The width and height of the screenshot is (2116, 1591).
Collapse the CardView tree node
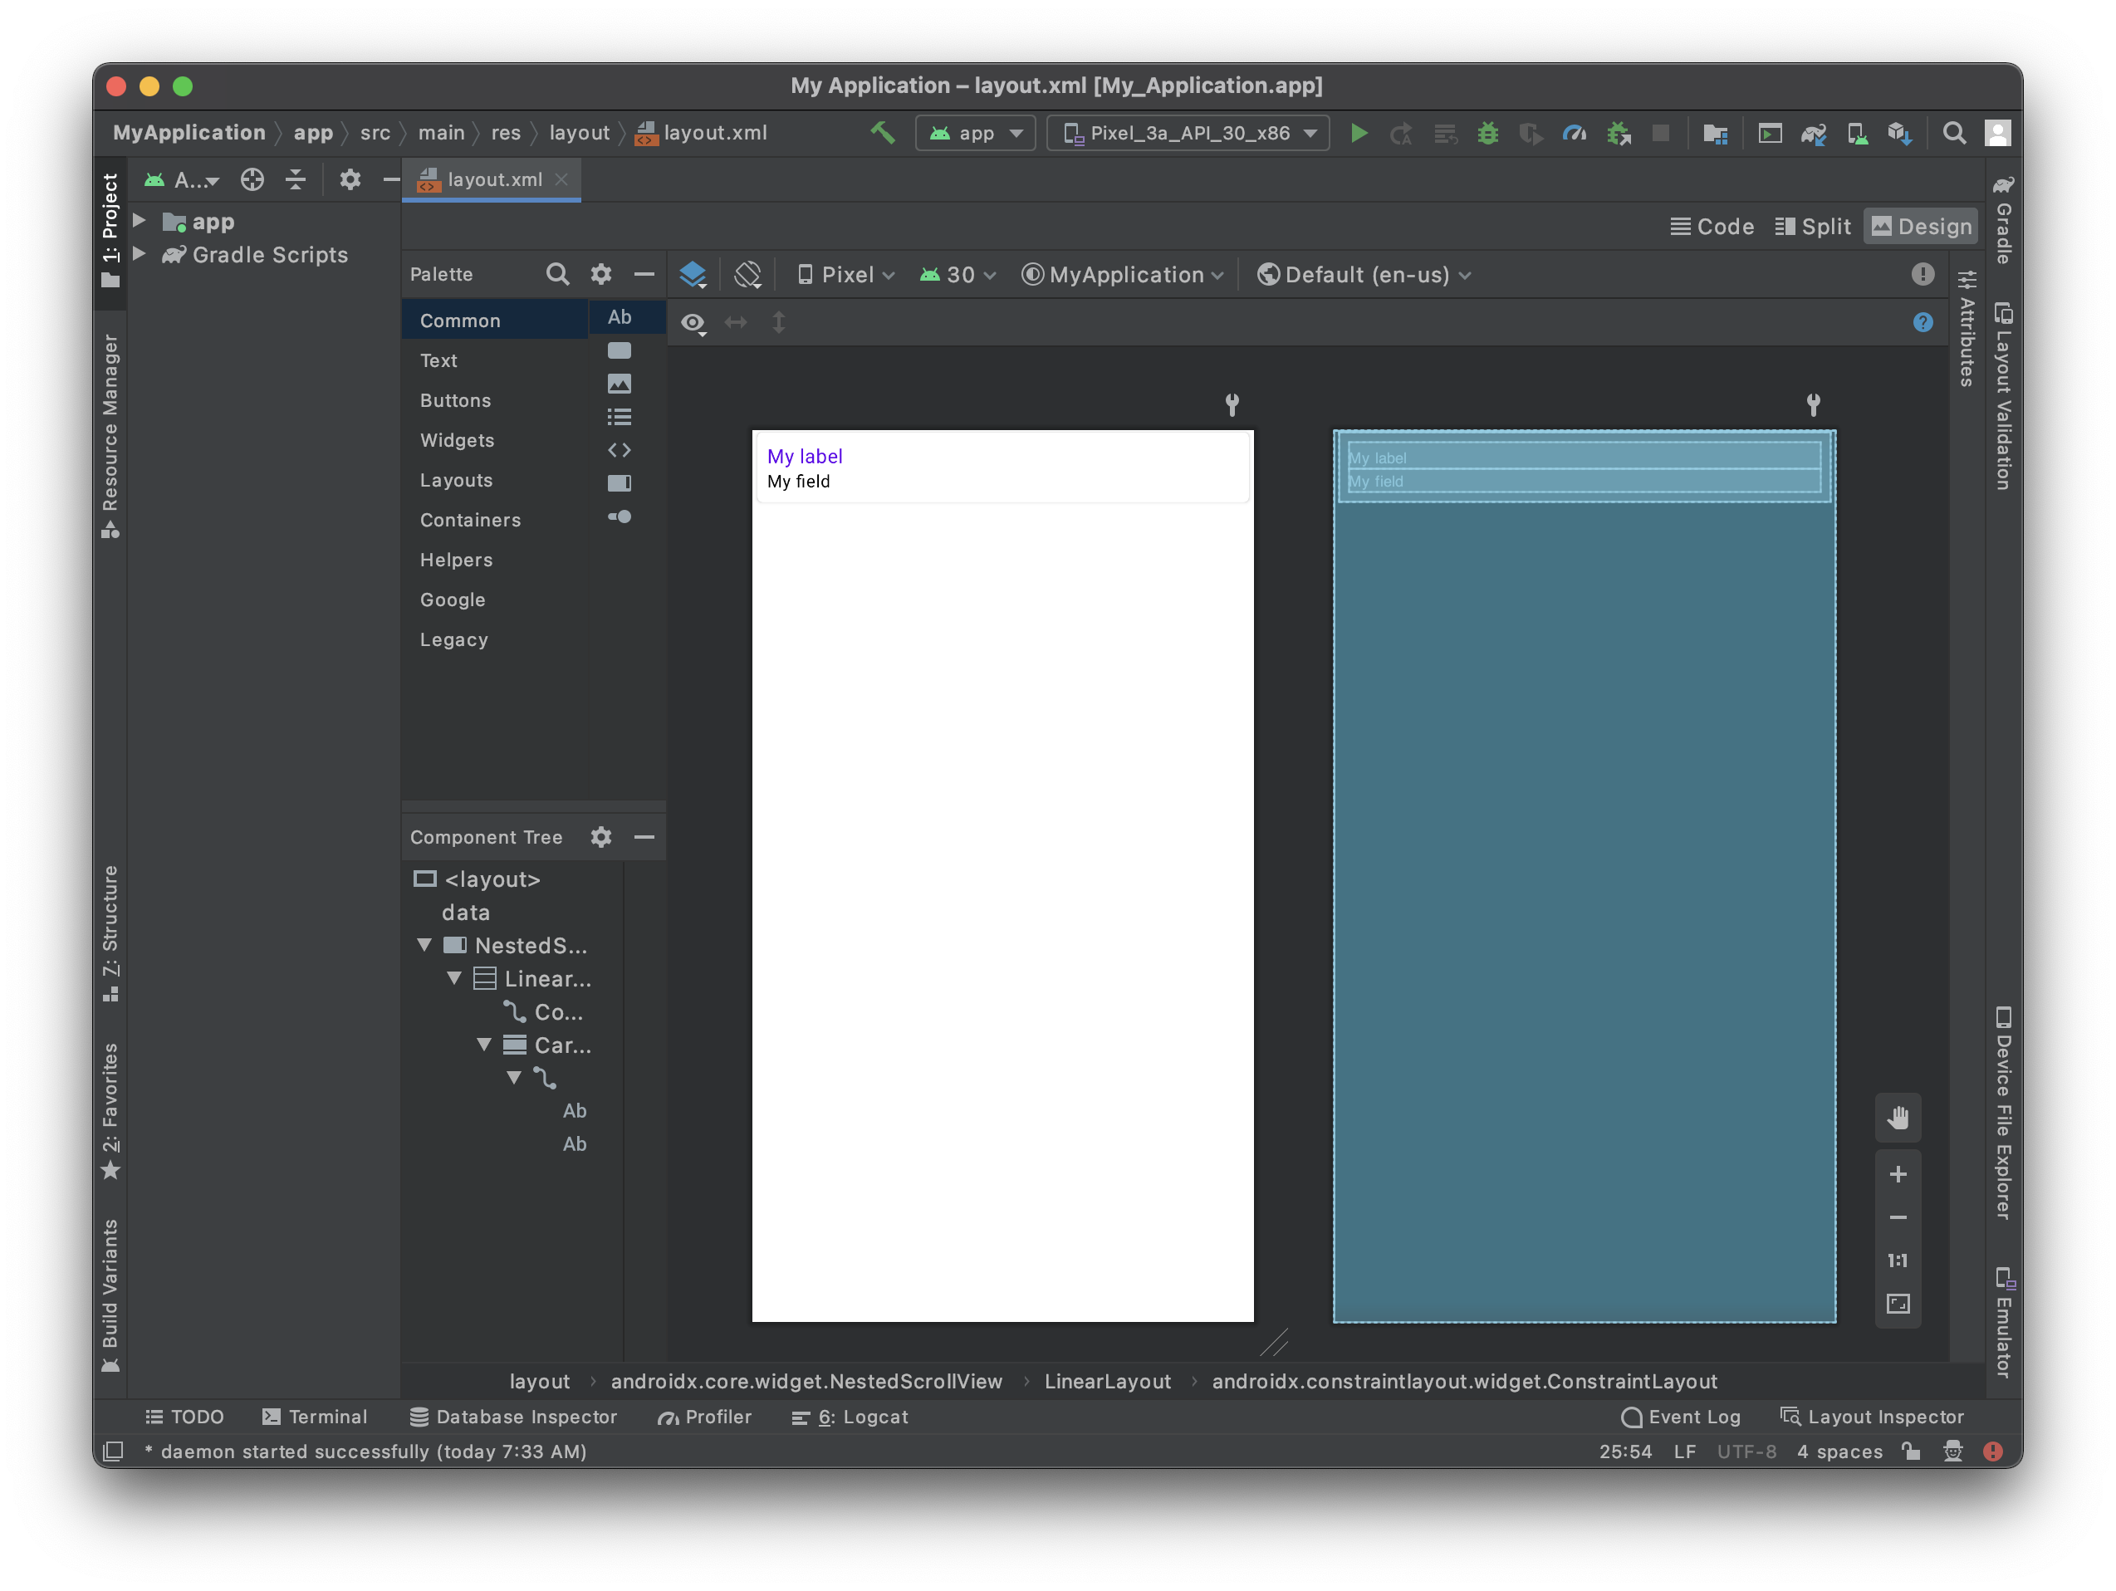click(x=485, y=1045)
